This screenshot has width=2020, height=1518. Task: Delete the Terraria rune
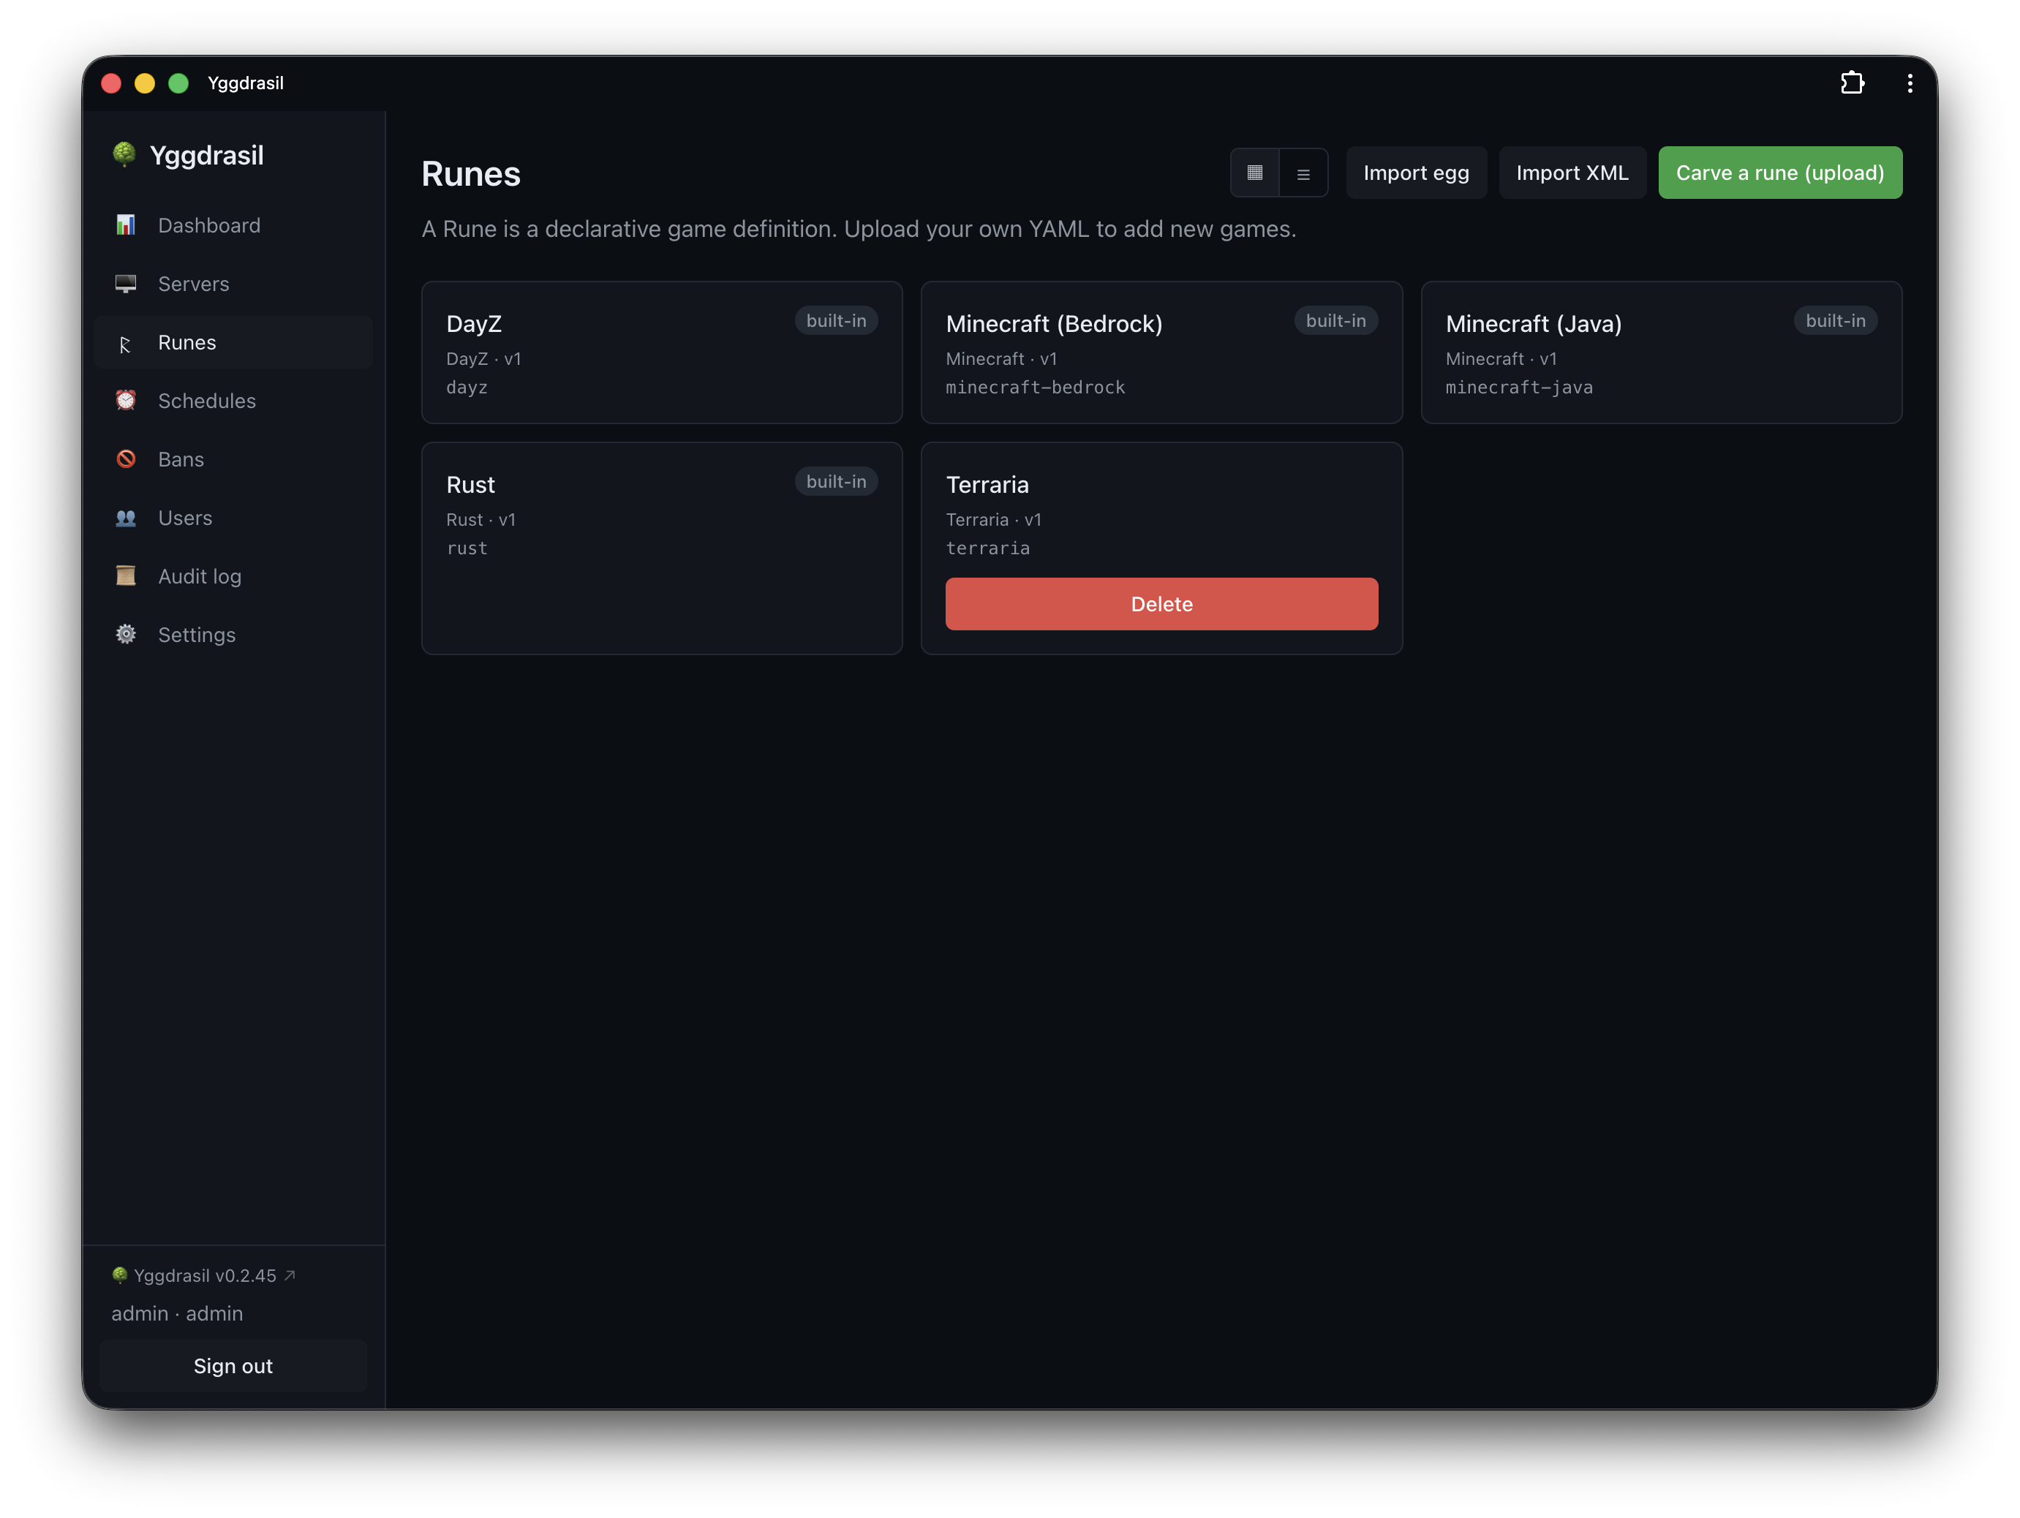(x=1161, y=604)
